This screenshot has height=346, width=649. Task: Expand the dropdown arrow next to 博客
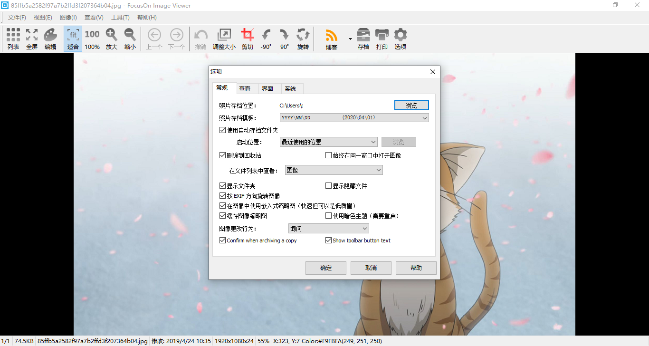point(350,39)
